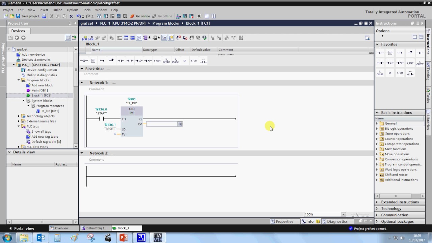Click the delete X icon in main toolbar

pos(71,16)
